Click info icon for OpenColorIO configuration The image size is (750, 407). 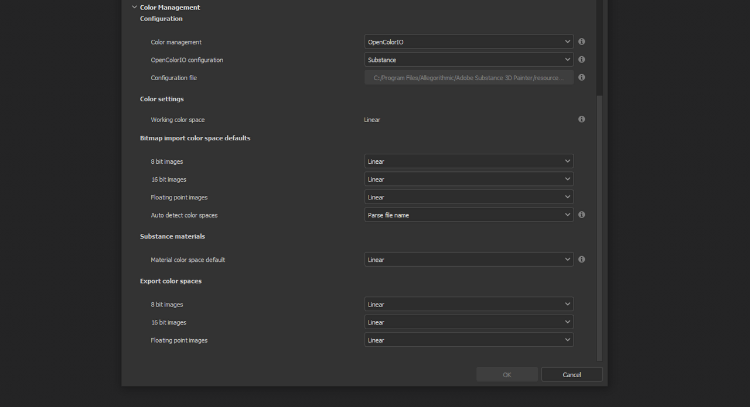pos(582,60)
